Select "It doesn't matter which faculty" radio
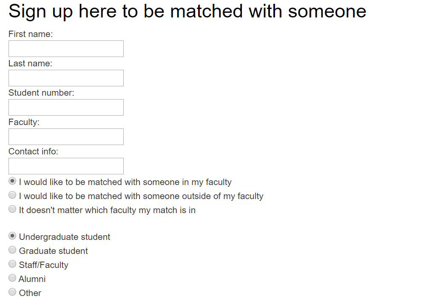The height and width of the screenshot is (299, 448). (12, 209)
